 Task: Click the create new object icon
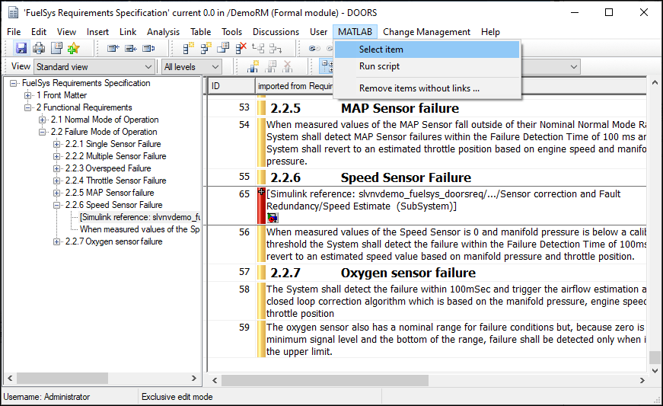tap(188, 48)
